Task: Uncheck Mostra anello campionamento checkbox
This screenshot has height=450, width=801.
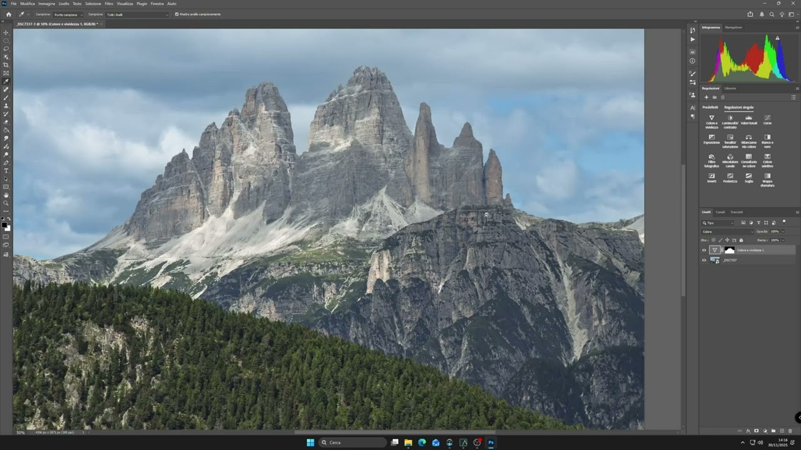Action: click(176, 14)
